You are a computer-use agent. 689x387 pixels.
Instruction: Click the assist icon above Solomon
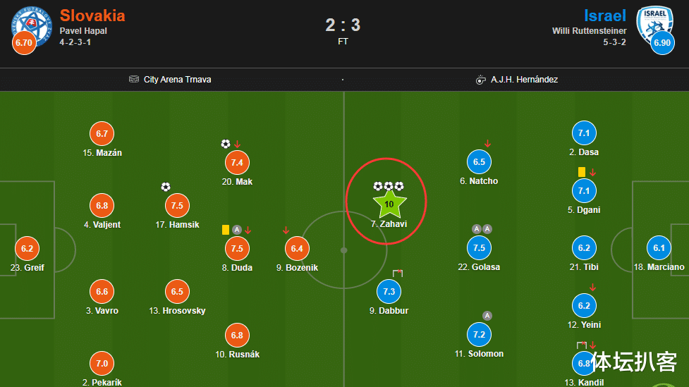487,315
